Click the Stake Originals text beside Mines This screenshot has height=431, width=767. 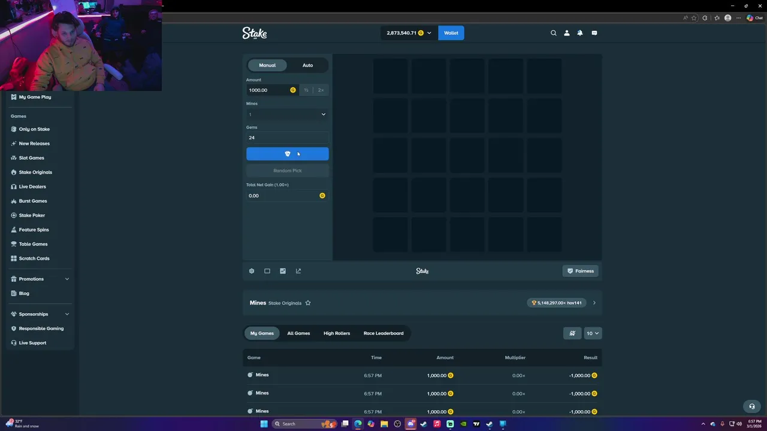click(x=285, y=303)
